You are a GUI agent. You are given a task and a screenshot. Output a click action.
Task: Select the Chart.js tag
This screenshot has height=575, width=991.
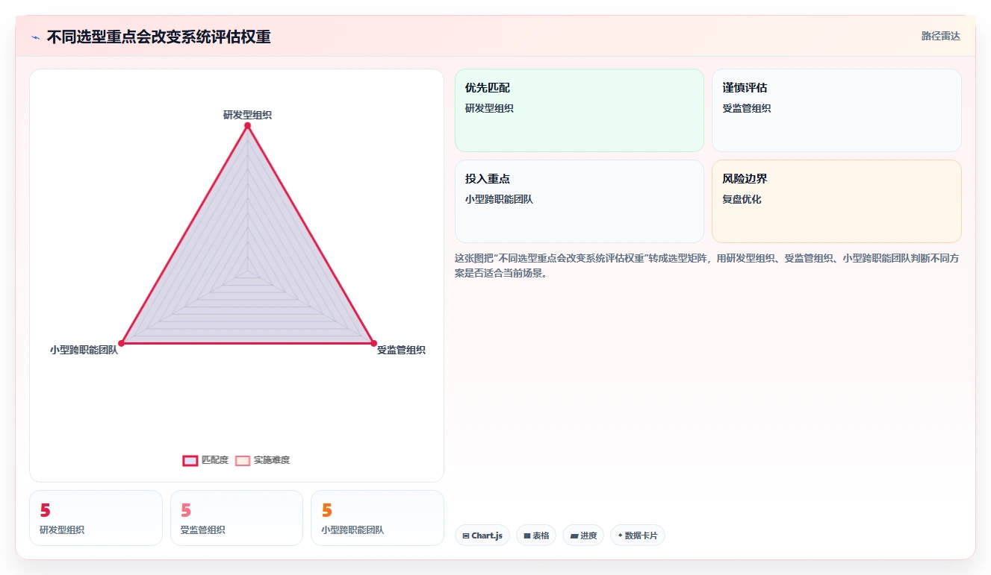[x=482, y=535]
